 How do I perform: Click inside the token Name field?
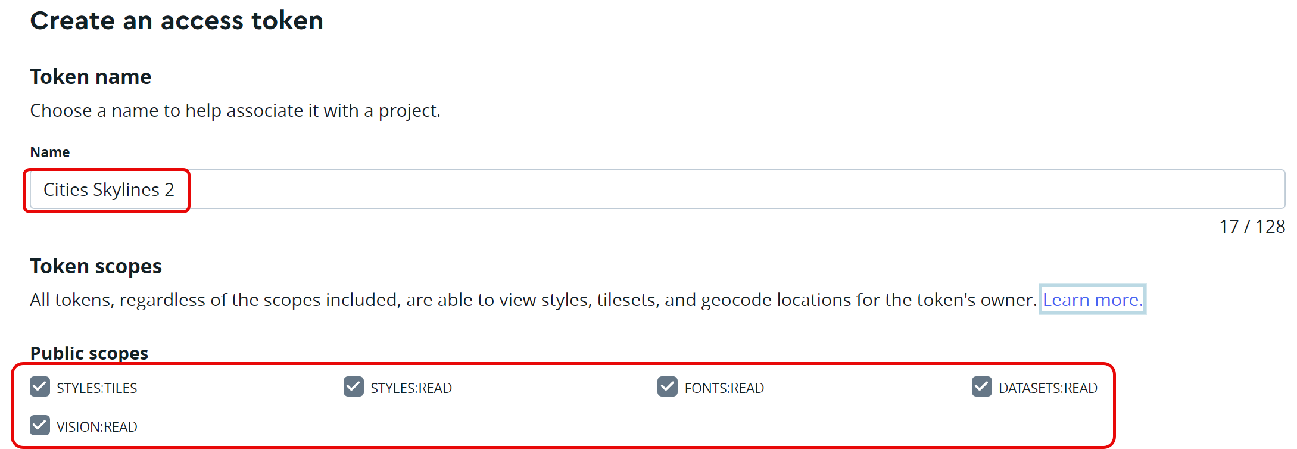click(x=536, y=189)
